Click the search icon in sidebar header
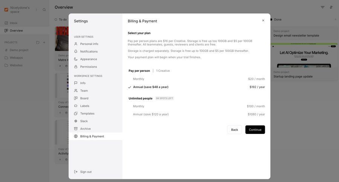This screenshot has height=182, width=339. tap(44, 9)
